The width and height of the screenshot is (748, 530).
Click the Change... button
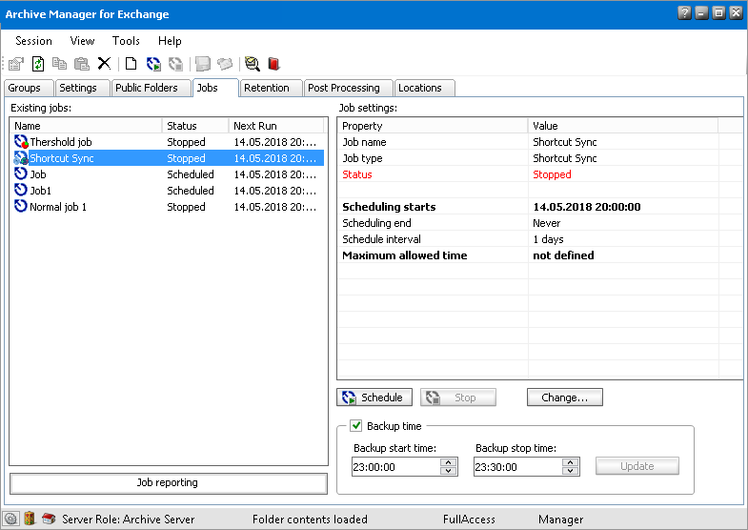tap(564, 397)
